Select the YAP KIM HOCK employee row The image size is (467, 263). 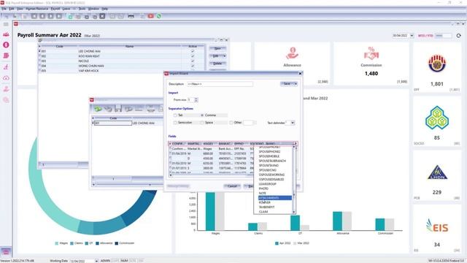coord(122,71)
